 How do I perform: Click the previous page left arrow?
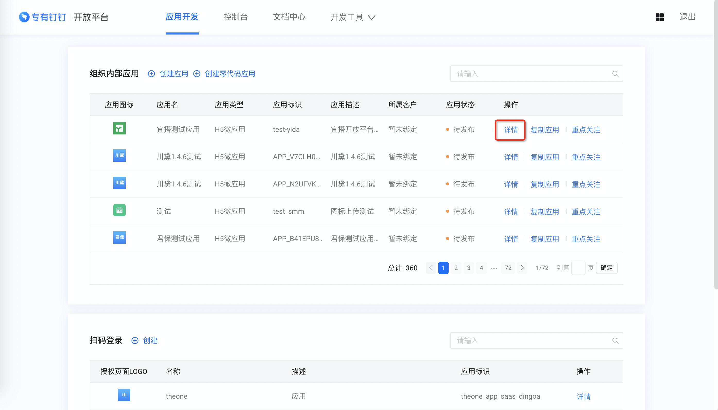431,268
